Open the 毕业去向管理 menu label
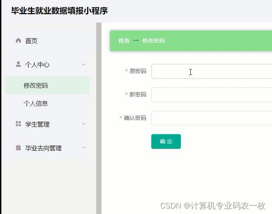 tap(44, 148)
